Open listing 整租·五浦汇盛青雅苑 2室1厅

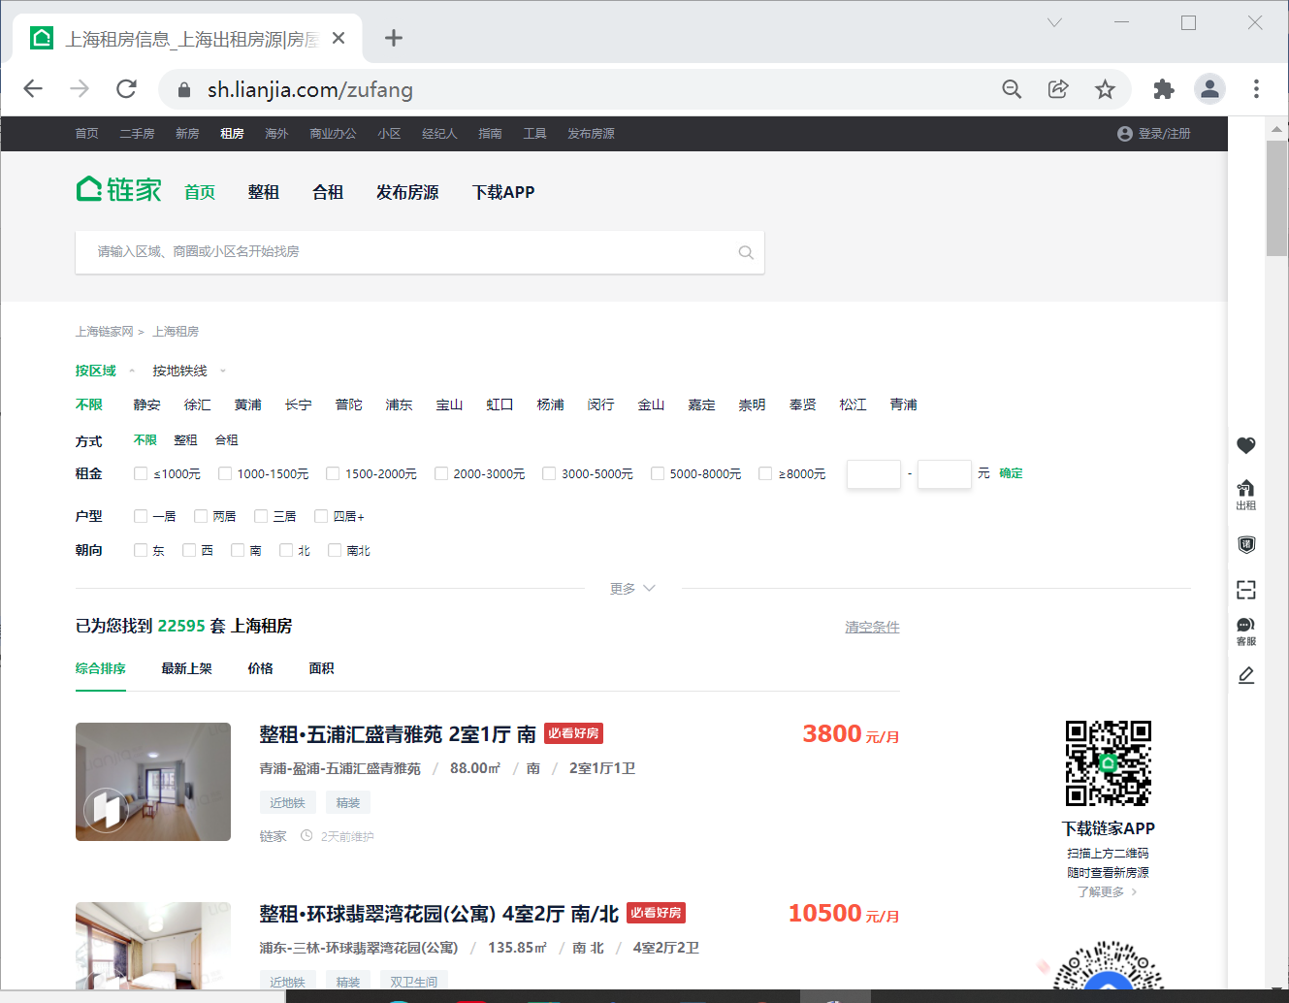398,734
